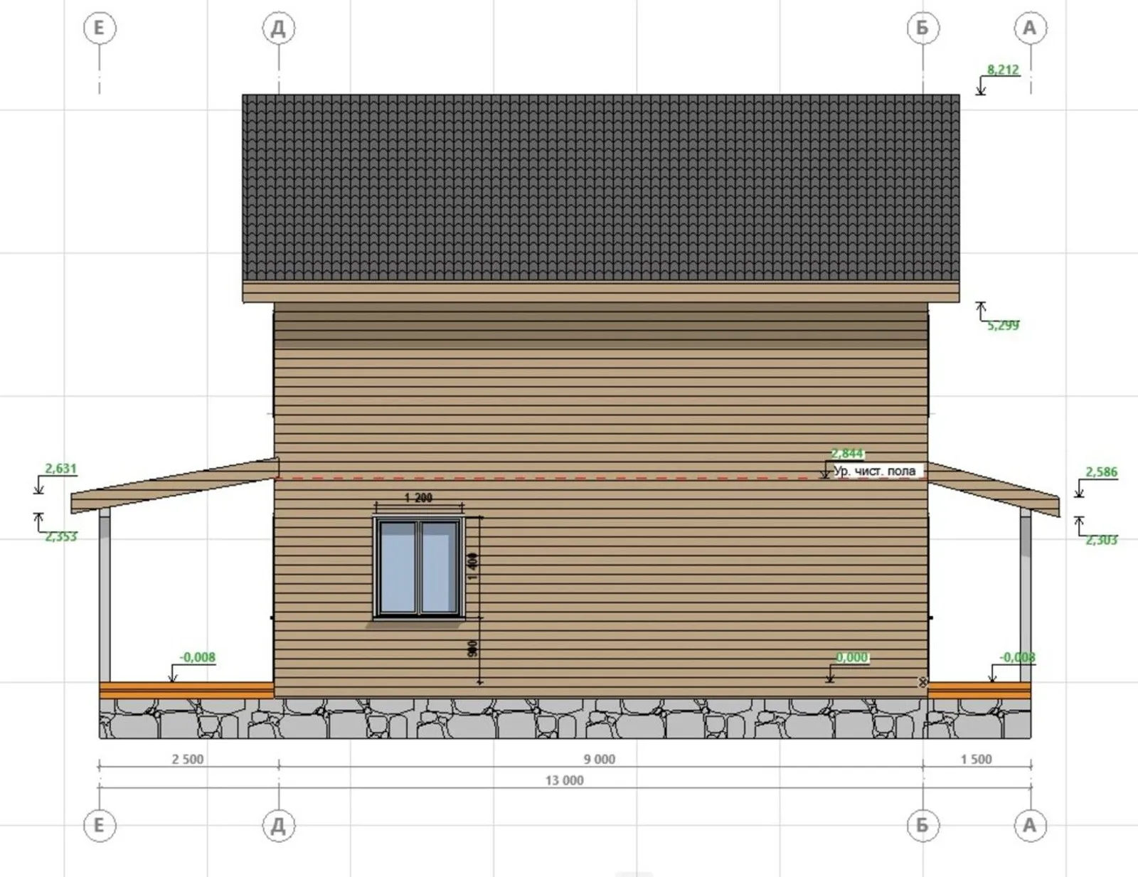
Task: Click the 0,000 ground floor elevation mark
Action: [x=851, y=657]
